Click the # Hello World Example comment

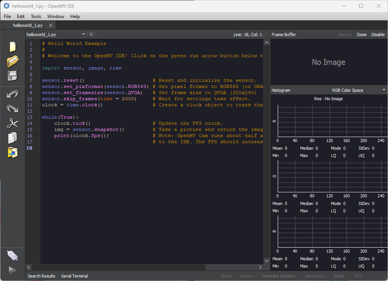point(74,43)
